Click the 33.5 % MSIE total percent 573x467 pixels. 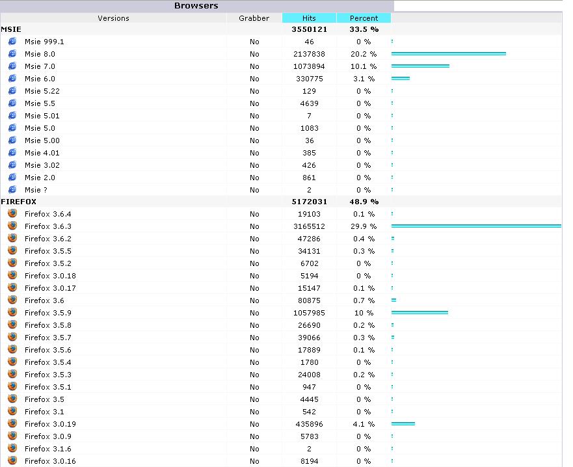(364, 29)
